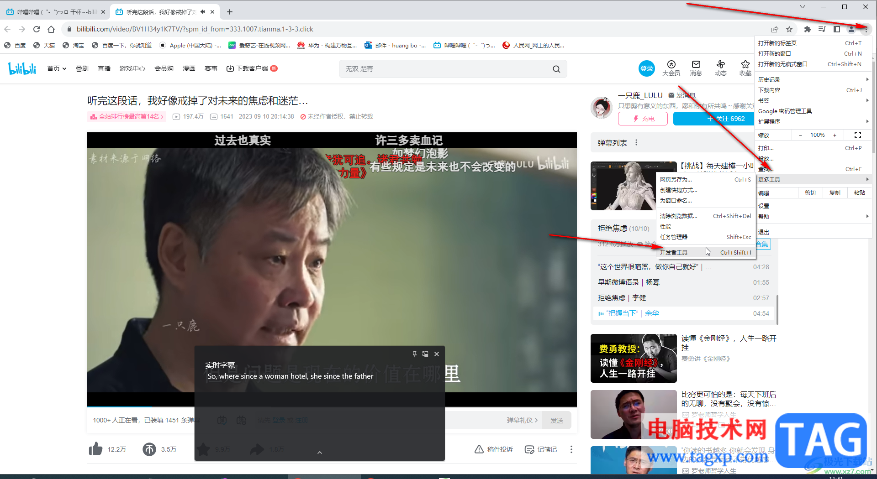
Task: Open the 百度 bookmark
Action: pos(15,45)
